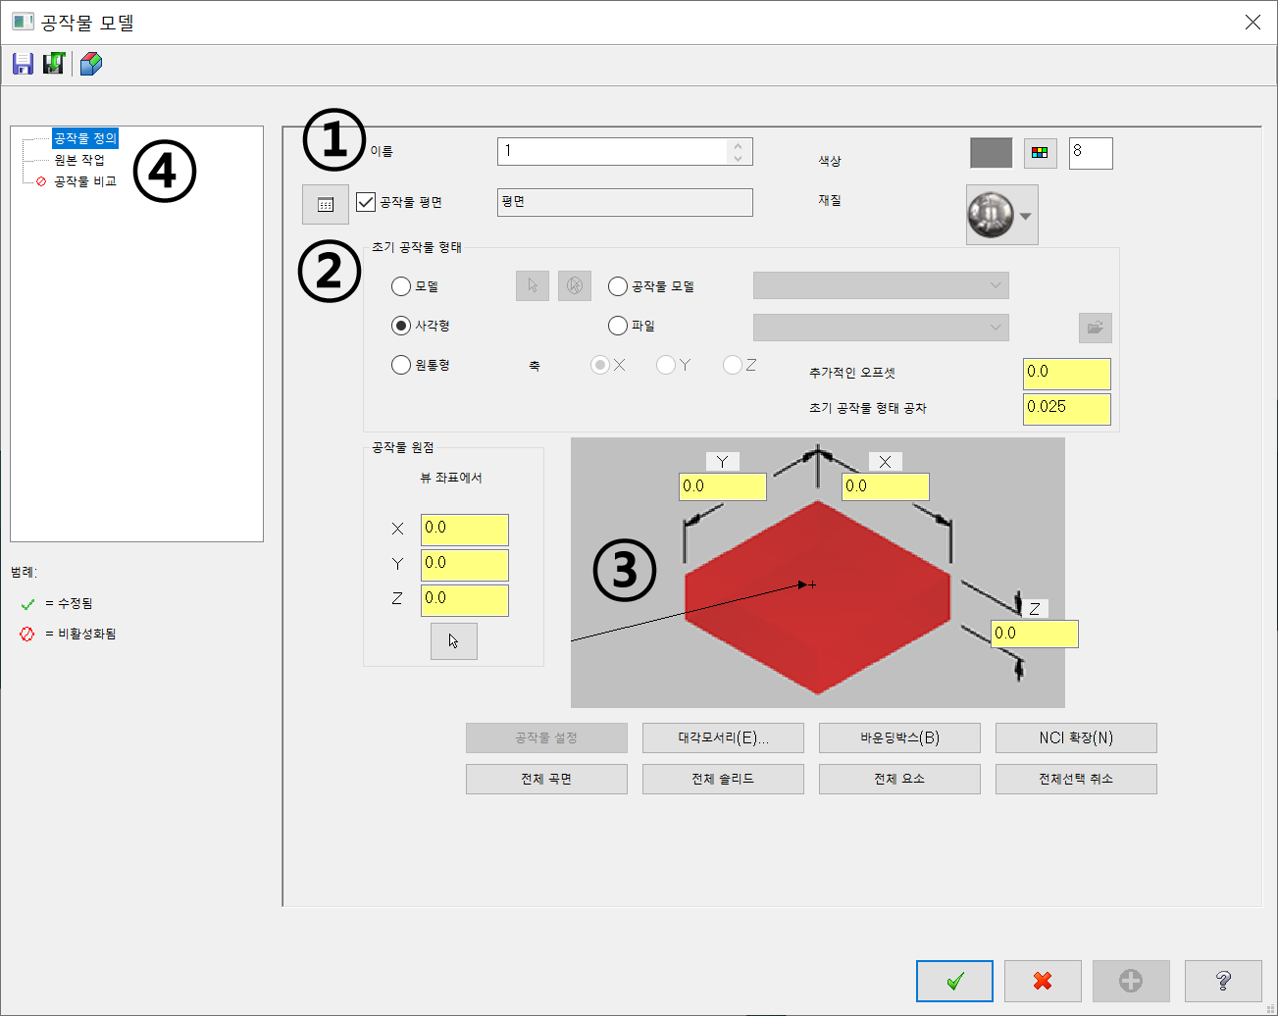Image resolution: width=1278 pixels, height=1016 pixels.
Task: Click the open file folder icon
Action: coord(1096,328)
